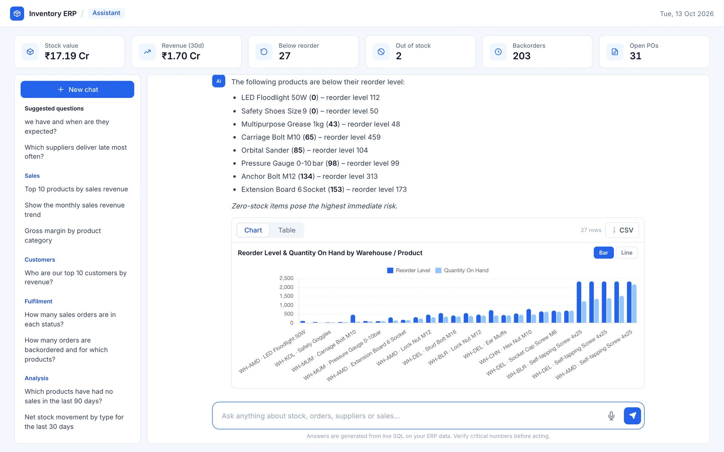724x452 pixels.
Task: Click the Stock value box icon
Action: (30, 52)
